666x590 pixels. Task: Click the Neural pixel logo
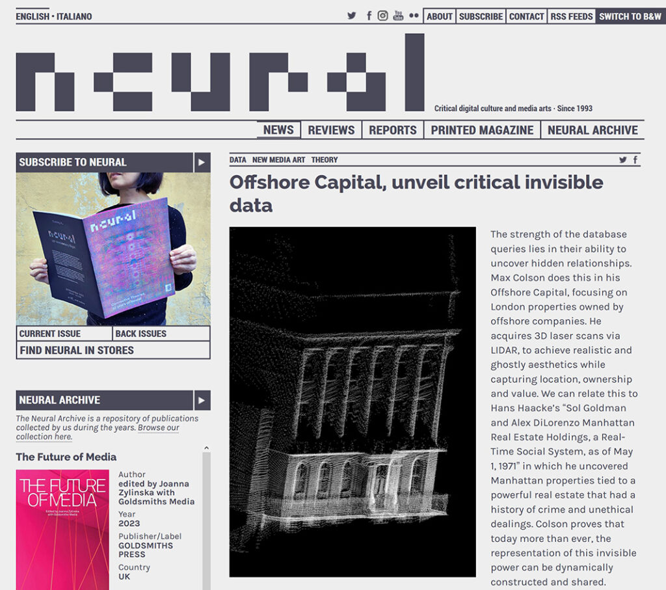(220, 73)
